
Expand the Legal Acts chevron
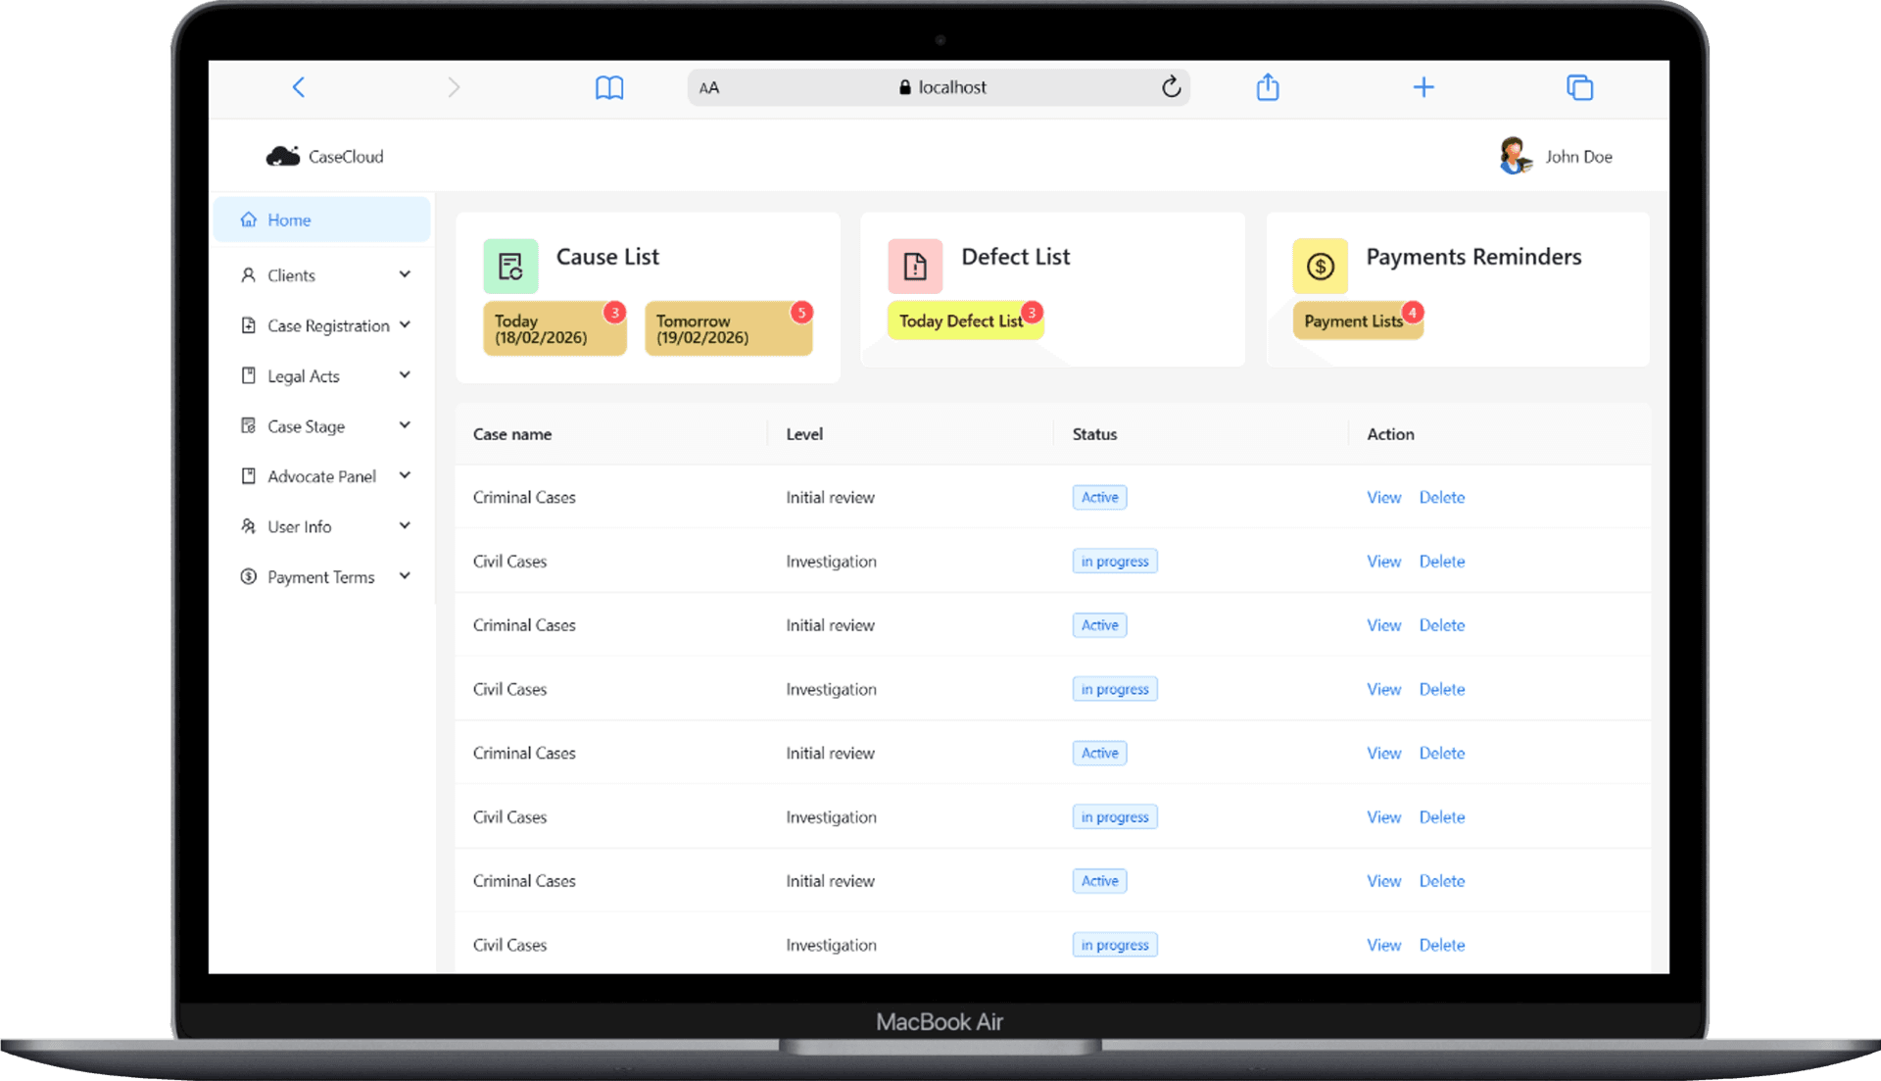405,375
